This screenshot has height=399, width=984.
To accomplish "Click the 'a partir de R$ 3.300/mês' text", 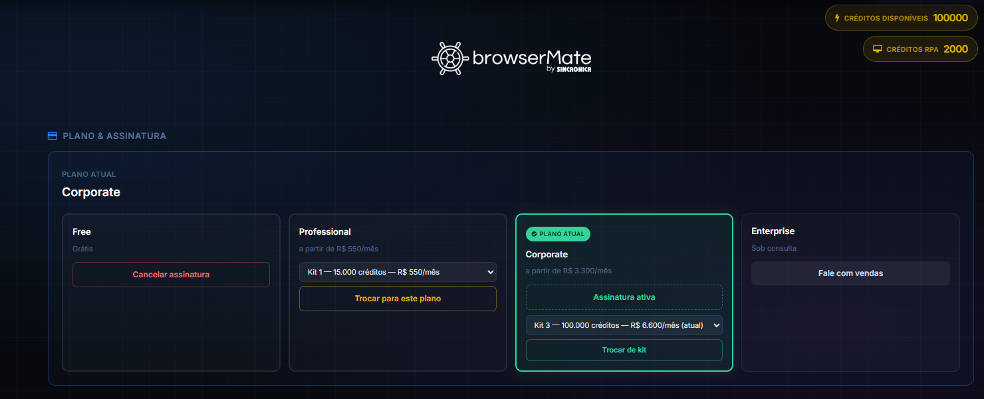I will [568, 271].
